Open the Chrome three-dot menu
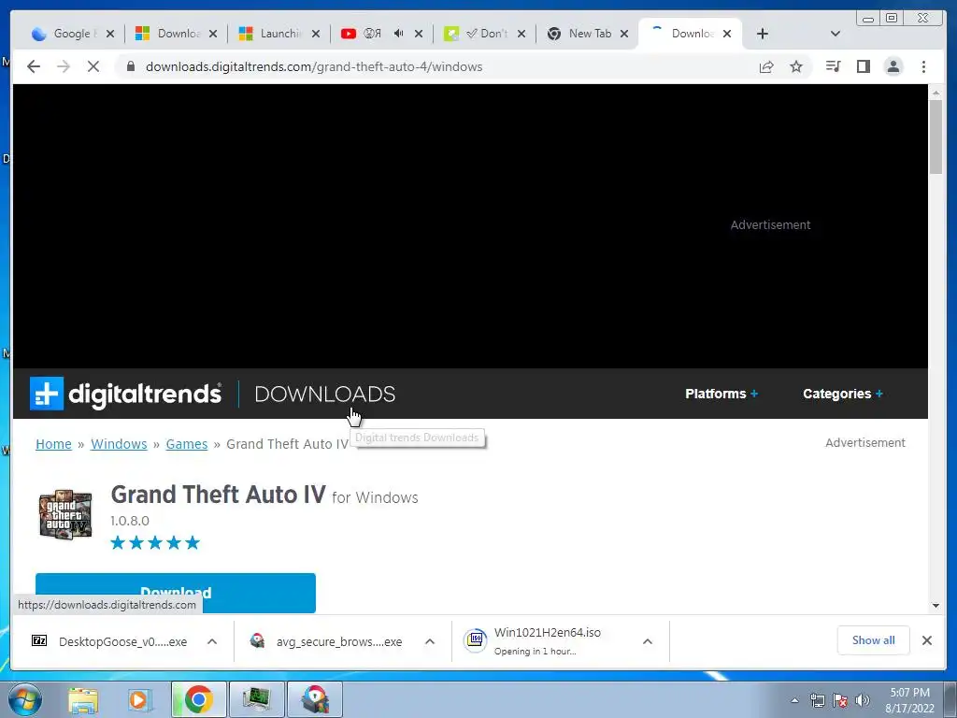 click(x=923, y=66)
